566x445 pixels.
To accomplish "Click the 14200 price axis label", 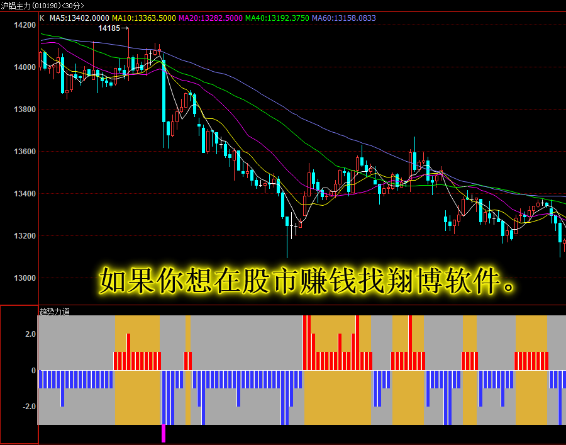I will click(25, 25).
